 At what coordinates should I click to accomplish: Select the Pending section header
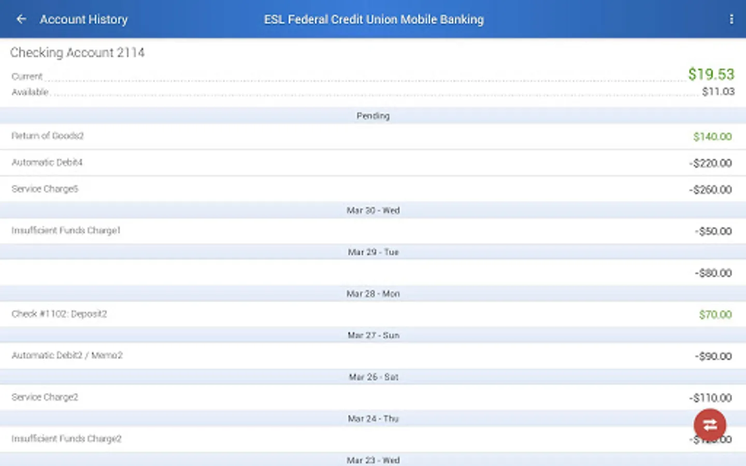(x=373, y=116)
